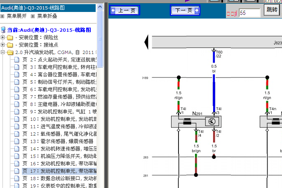Collapse the 2.0 升汽油发动机 tree node

(x=3, y=53)
